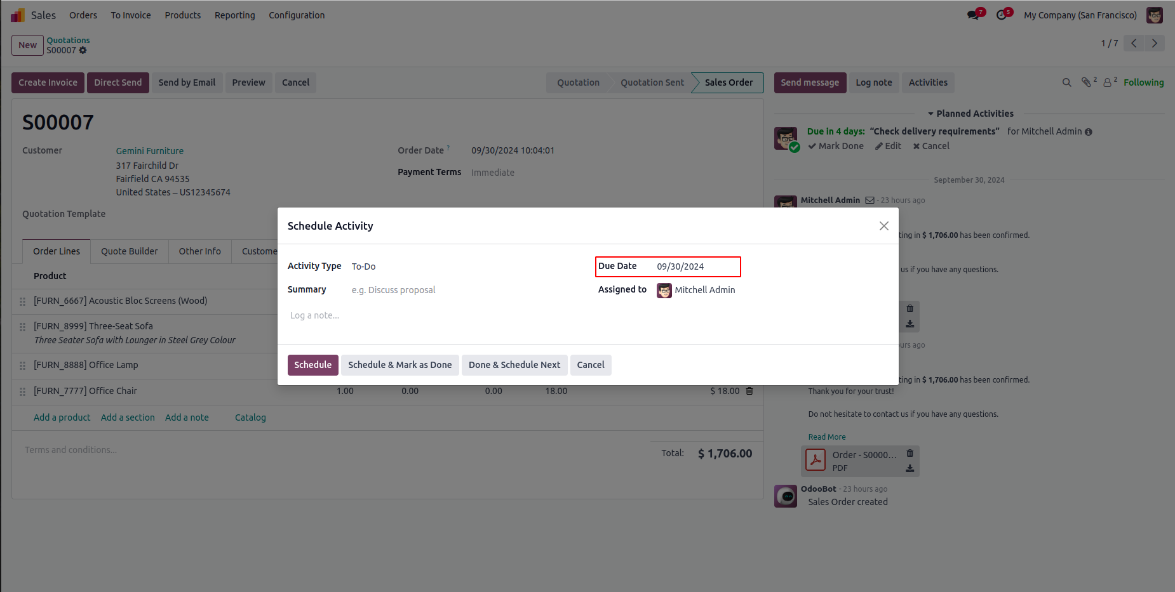
Task: Click the paperclip attachments icon
Action: pos(1087,82)
